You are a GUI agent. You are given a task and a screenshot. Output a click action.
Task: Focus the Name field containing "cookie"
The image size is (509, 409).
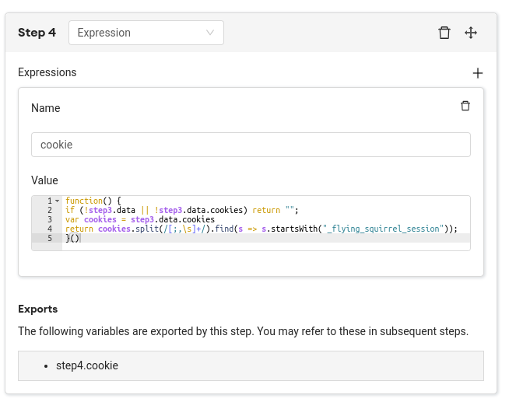coord(251,145)
